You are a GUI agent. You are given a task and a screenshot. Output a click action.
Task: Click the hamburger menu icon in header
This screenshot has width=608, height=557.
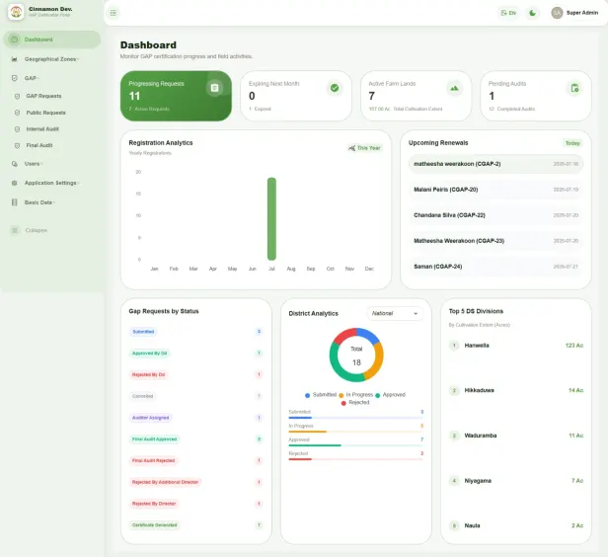pyautogui.click(x=114, y=13)
